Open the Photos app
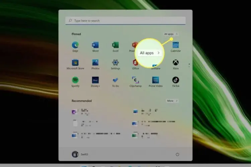Viewport: 251px width, 167px height. pos(95,64)
